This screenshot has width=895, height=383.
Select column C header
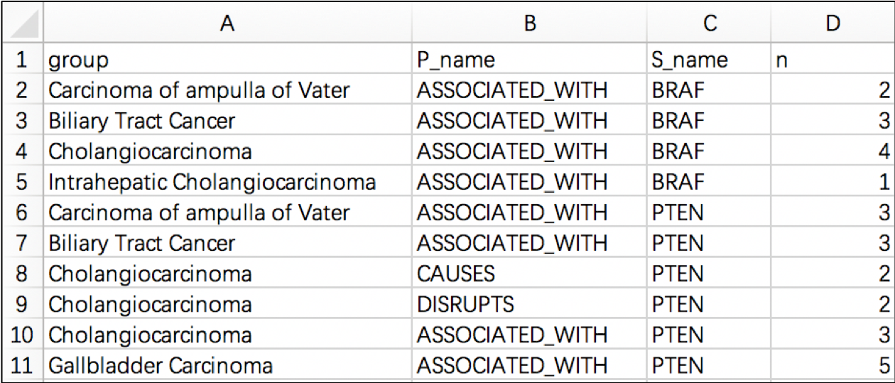[710, 23]
